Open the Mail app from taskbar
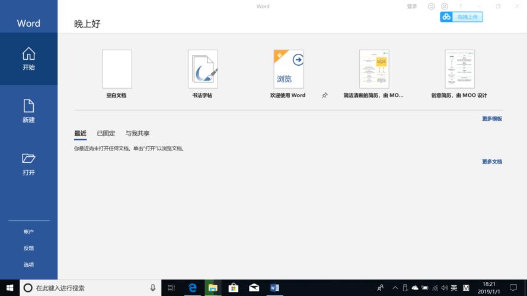Screen dimensions: 527x296 [x=254, y=288]
